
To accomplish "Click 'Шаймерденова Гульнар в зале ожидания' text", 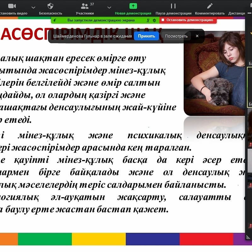I will click(x=92, y=36).
